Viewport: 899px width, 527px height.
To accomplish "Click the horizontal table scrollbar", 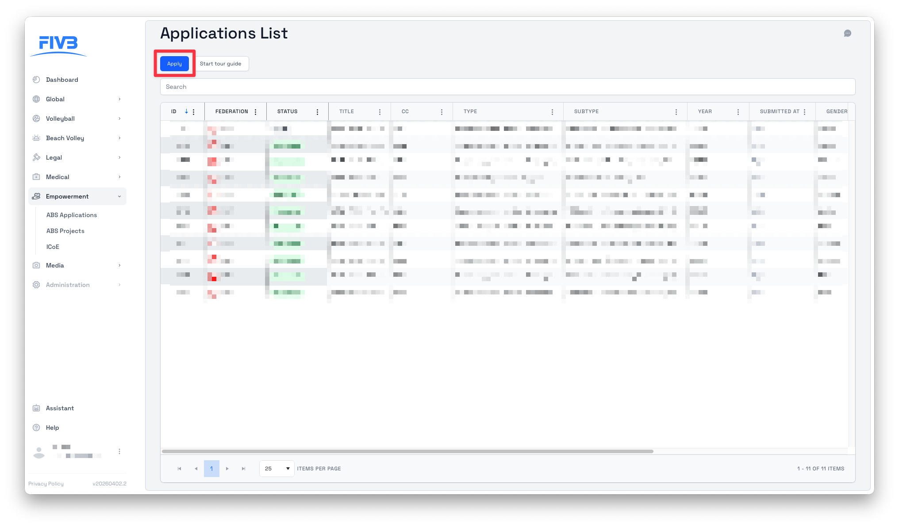I will click(x=407, y=451).
